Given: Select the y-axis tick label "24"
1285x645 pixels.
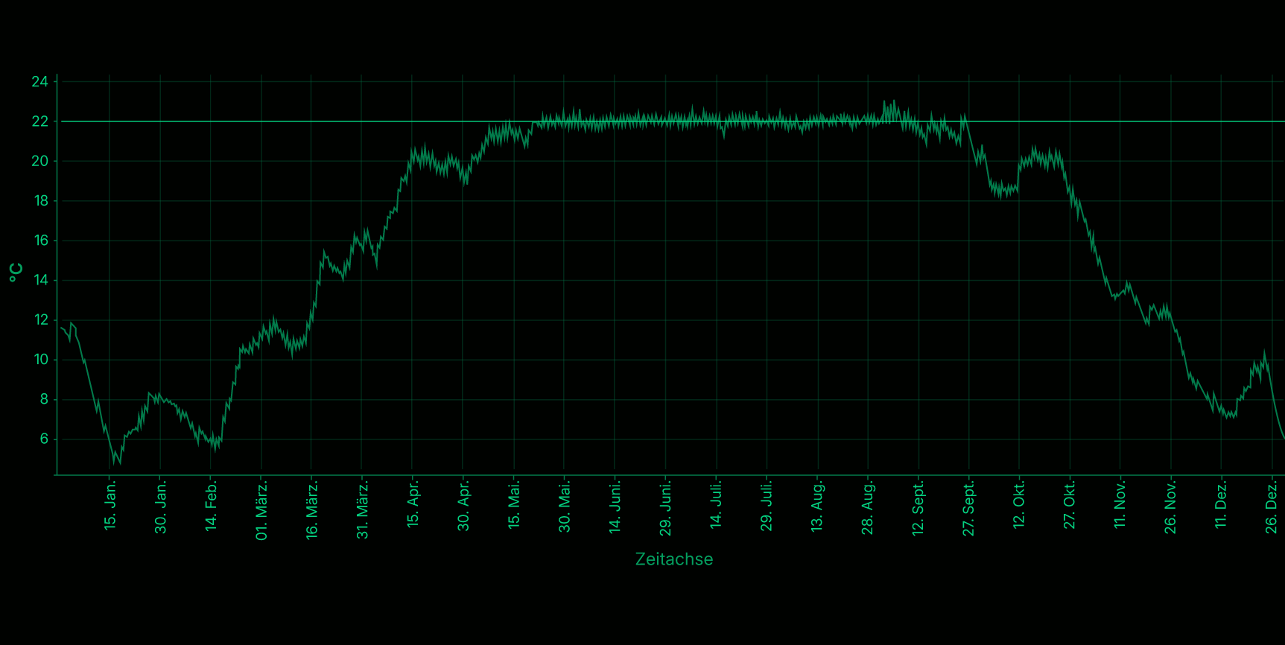Looking at the screenshot, I should (39, 81).
